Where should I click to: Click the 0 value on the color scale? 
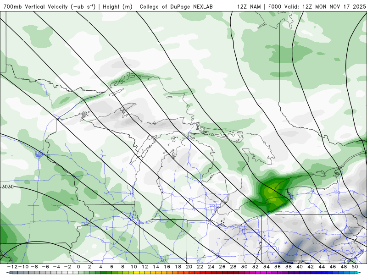click(x=78, y=267)
